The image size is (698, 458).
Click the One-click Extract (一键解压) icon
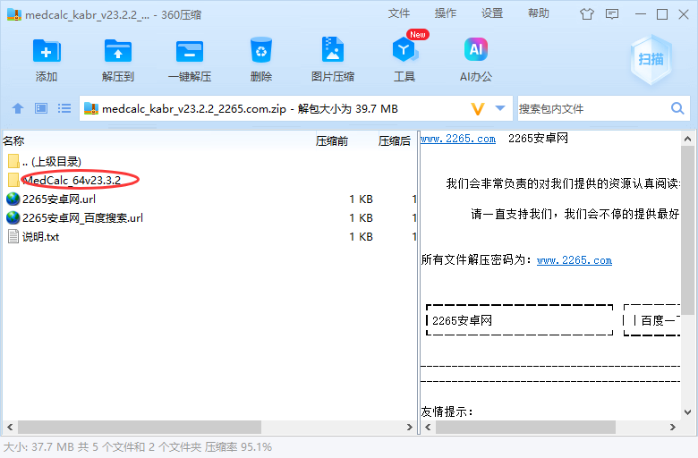[189, 51]
